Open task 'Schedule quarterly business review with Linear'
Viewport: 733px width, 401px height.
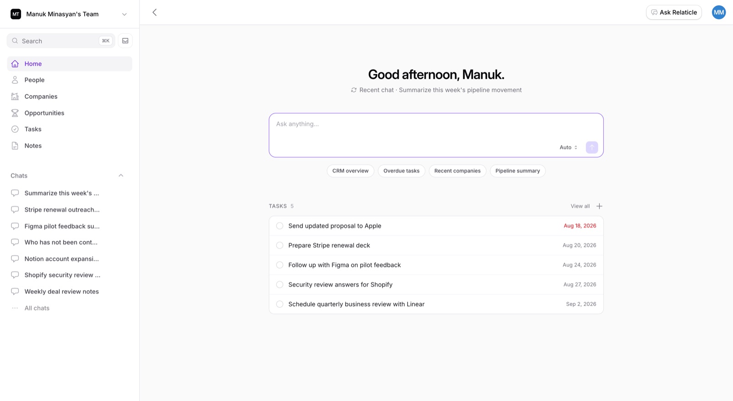coord(356,304)
